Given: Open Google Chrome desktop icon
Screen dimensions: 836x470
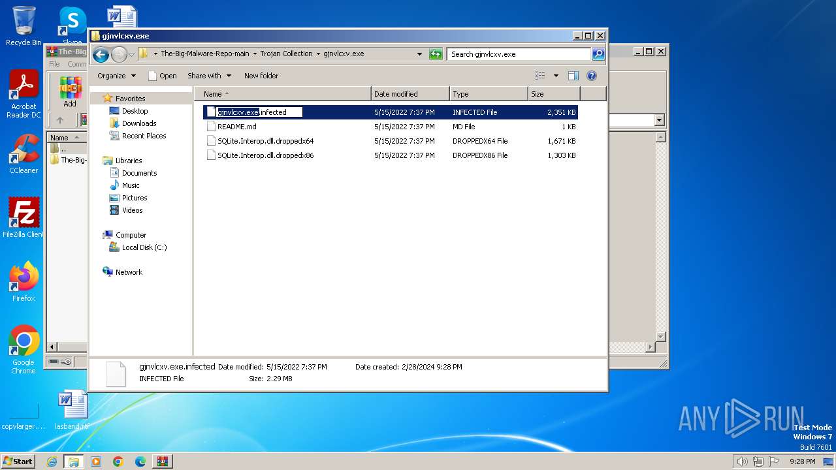Looking at the screenshot, I should click(24, 349).
